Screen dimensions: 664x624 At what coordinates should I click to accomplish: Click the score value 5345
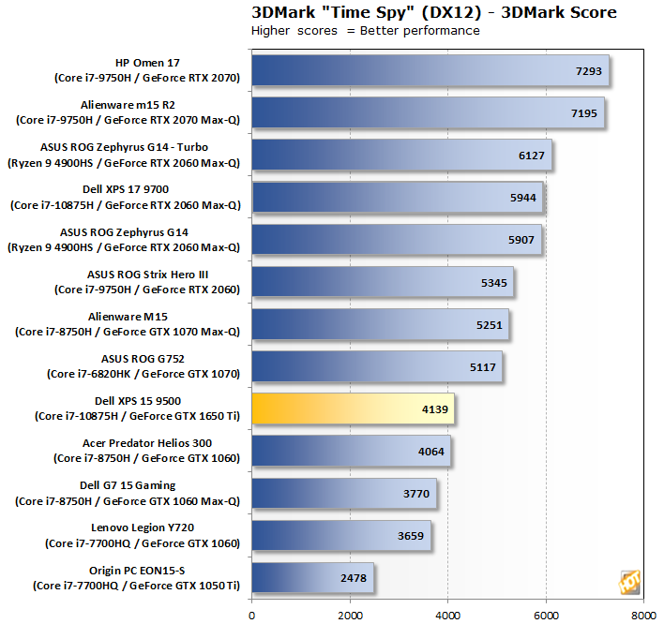click(493, 283)
